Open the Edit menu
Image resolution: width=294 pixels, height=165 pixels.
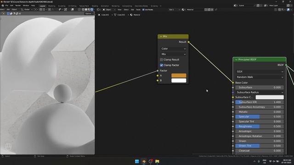point(11,5)
